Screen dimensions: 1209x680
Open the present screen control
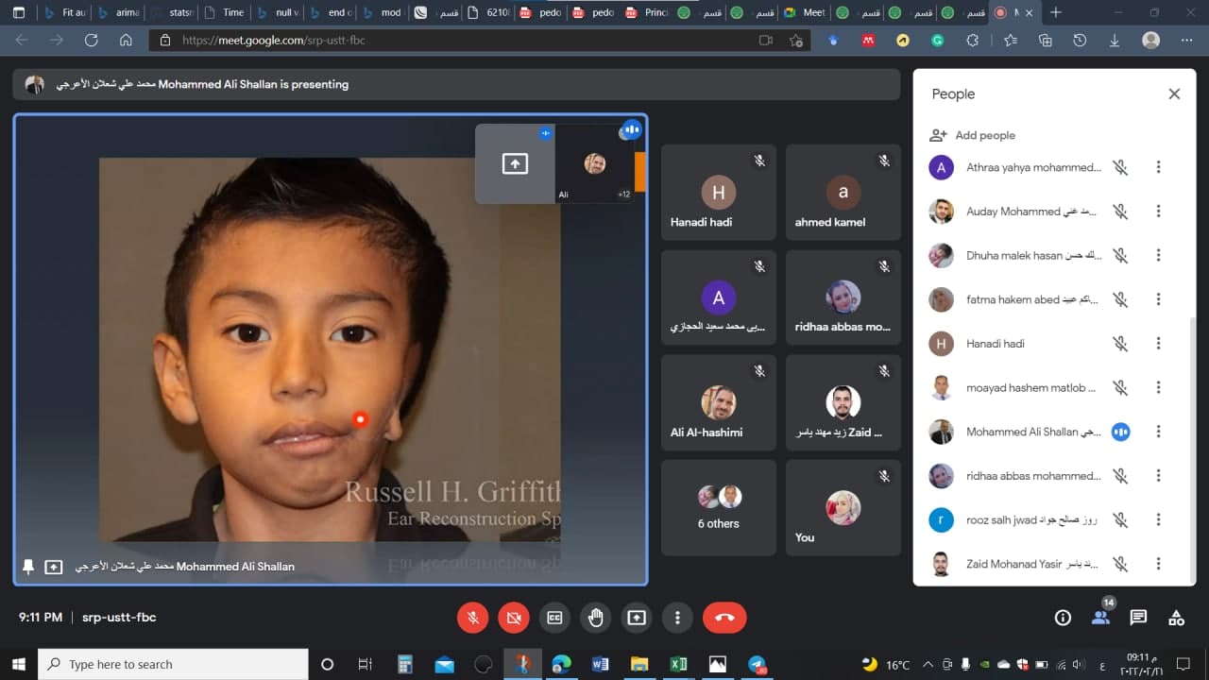tap(637, 618)
